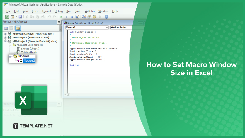Collapse Microsoft Excel Objects folder
Viewport: 245px width, 138px height.
[x=10, y=45]
